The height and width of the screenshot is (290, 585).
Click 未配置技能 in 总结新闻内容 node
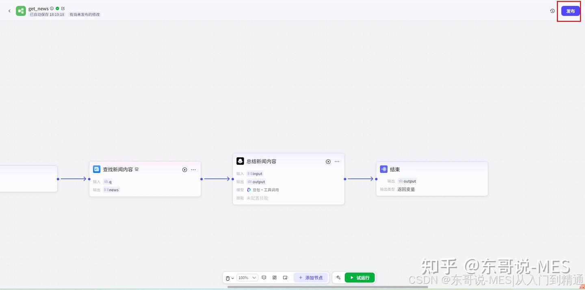[257, 198]
